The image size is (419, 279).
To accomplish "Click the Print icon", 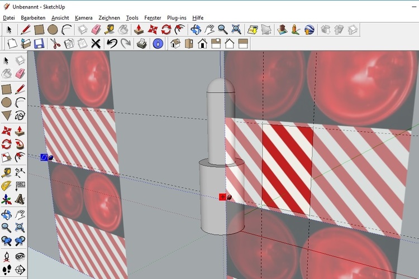I will (142, 44).
